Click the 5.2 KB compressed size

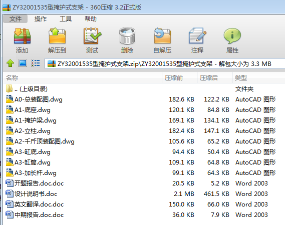tap(220, 183)
